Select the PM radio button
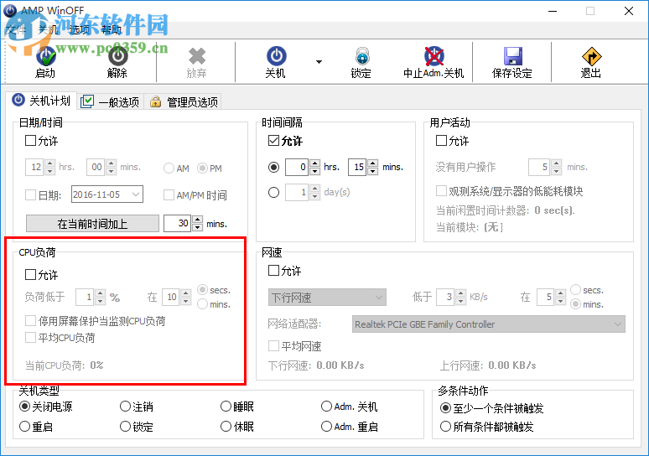This screenshot has width=649, height=456. (202, 168)
